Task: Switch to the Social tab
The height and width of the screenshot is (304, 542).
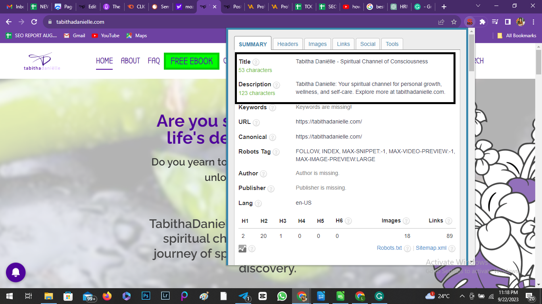Action: pyautogui.click(x=368, y=44)
